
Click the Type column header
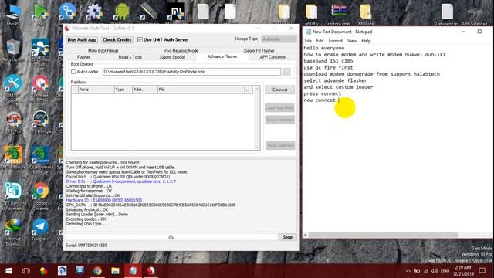(123, 90)
